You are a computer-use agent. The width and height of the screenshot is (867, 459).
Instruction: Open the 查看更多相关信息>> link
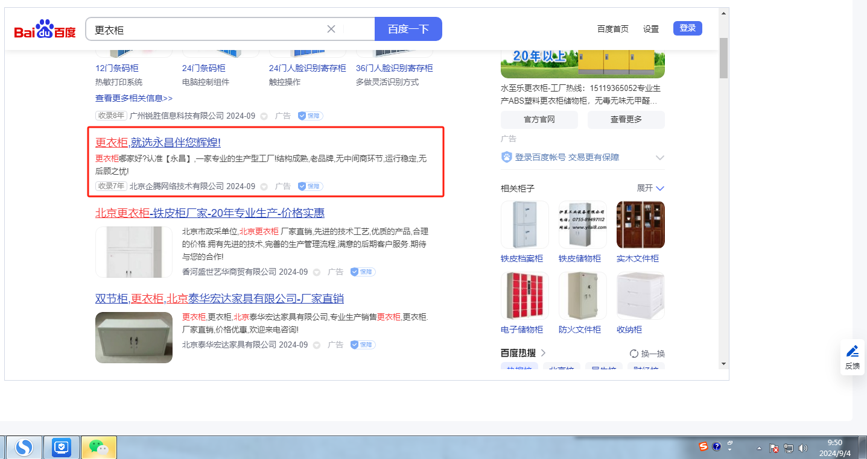(x=134, y=98)
